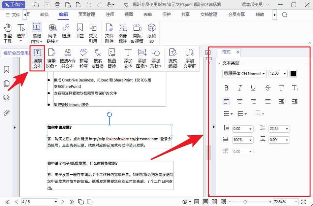313x206 pixels.
Task: Toggle bold formatting in the Format panel
Action: [226, 88]
